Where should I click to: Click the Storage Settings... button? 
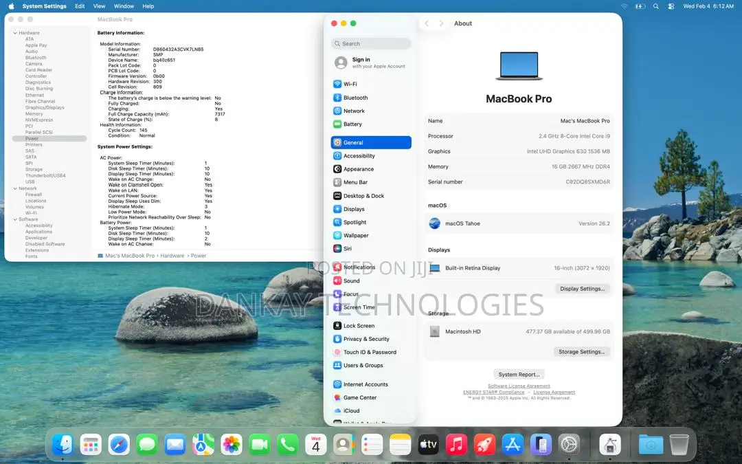pos(582,352)
